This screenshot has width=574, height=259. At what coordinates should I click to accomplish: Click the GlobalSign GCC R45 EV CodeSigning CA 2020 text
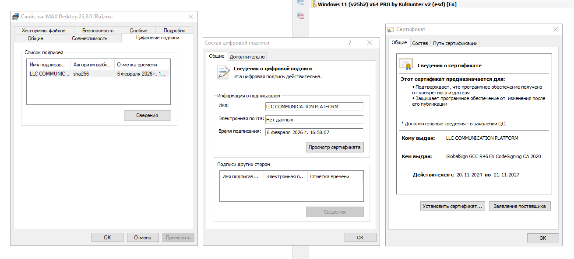[493, 156]
